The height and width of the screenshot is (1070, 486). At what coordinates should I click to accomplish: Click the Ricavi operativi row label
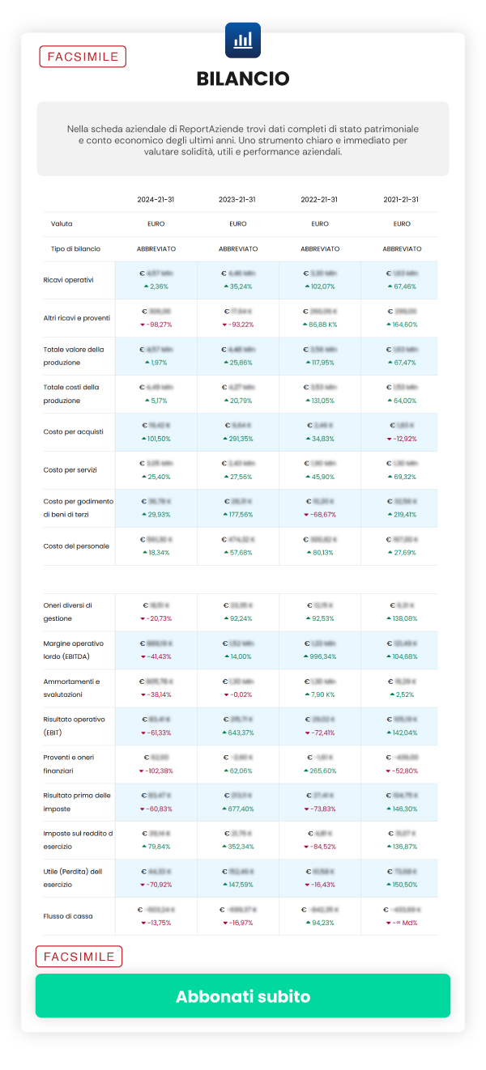[69, 280]
